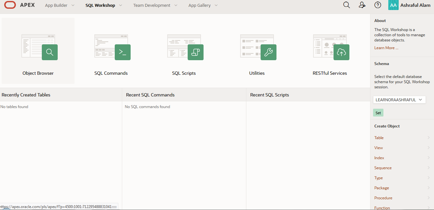
Task: Open the Ashraful Alam account menu
Action: tap(409, 6)
